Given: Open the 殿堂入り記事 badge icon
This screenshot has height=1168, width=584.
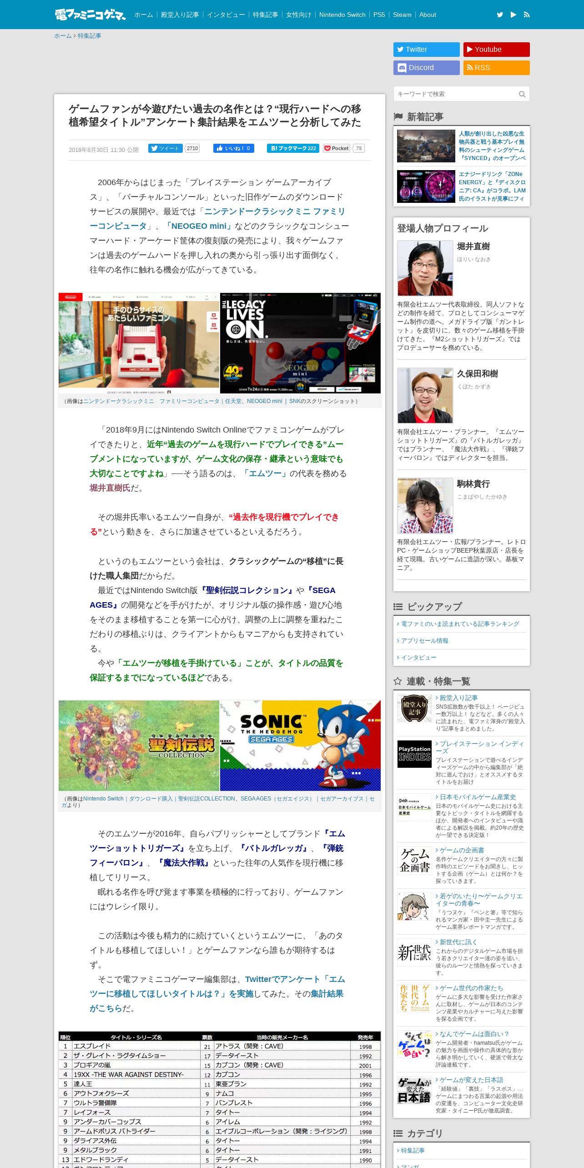Looking at the screenshot, I should (414, 708).
